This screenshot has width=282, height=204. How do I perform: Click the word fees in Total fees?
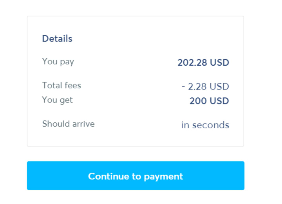tap(72, 85)
